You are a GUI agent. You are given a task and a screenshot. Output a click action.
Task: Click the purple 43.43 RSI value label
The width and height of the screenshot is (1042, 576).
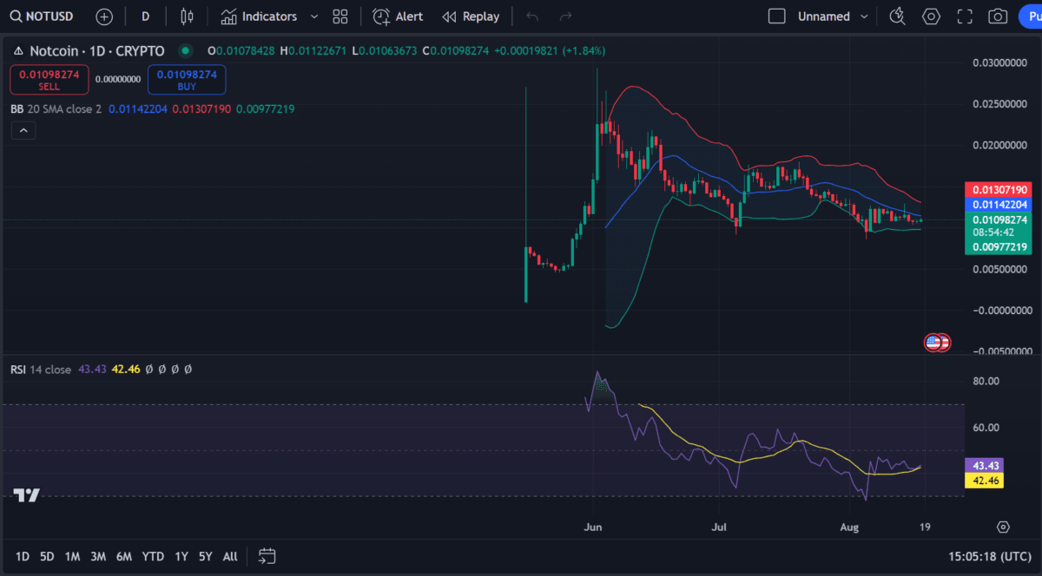[985, 466]
